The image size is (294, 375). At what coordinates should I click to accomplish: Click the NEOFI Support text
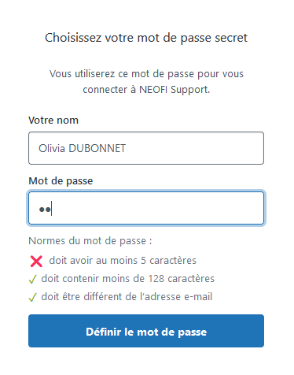(x=175, y=90)
